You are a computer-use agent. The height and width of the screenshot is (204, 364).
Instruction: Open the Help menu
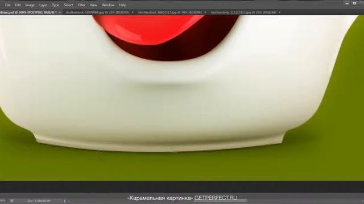coord(123,5)
